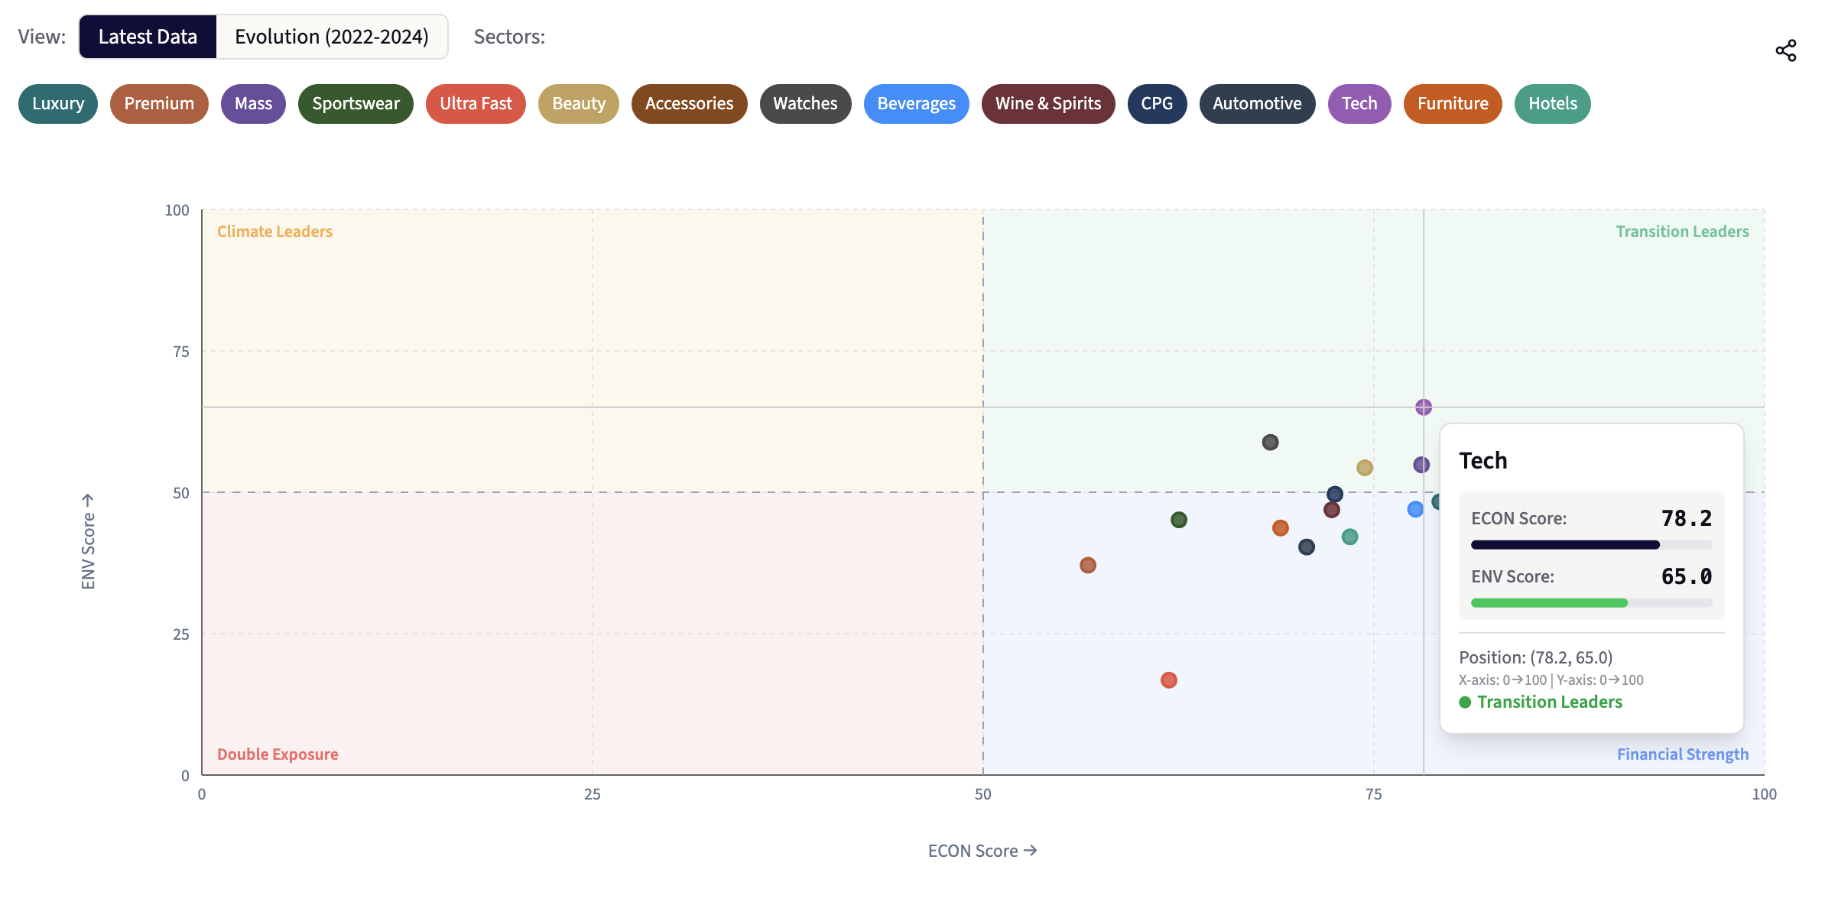The image size is (1838, 905).
Task: Toggle the Watches sector filter
Action: pyautogui.click(x=804, y=103)
